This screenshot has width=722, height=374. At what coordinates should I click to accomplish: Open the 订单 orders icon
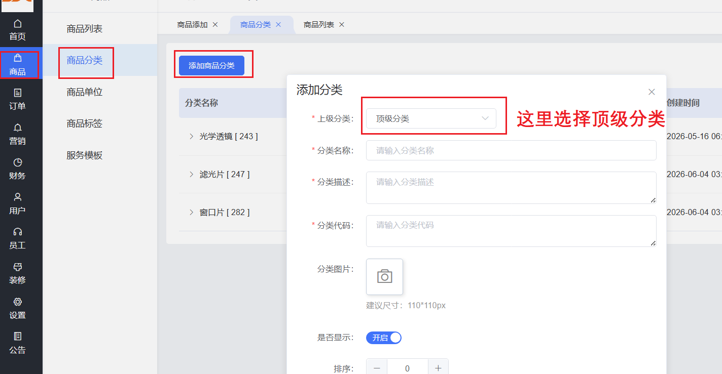18,93
